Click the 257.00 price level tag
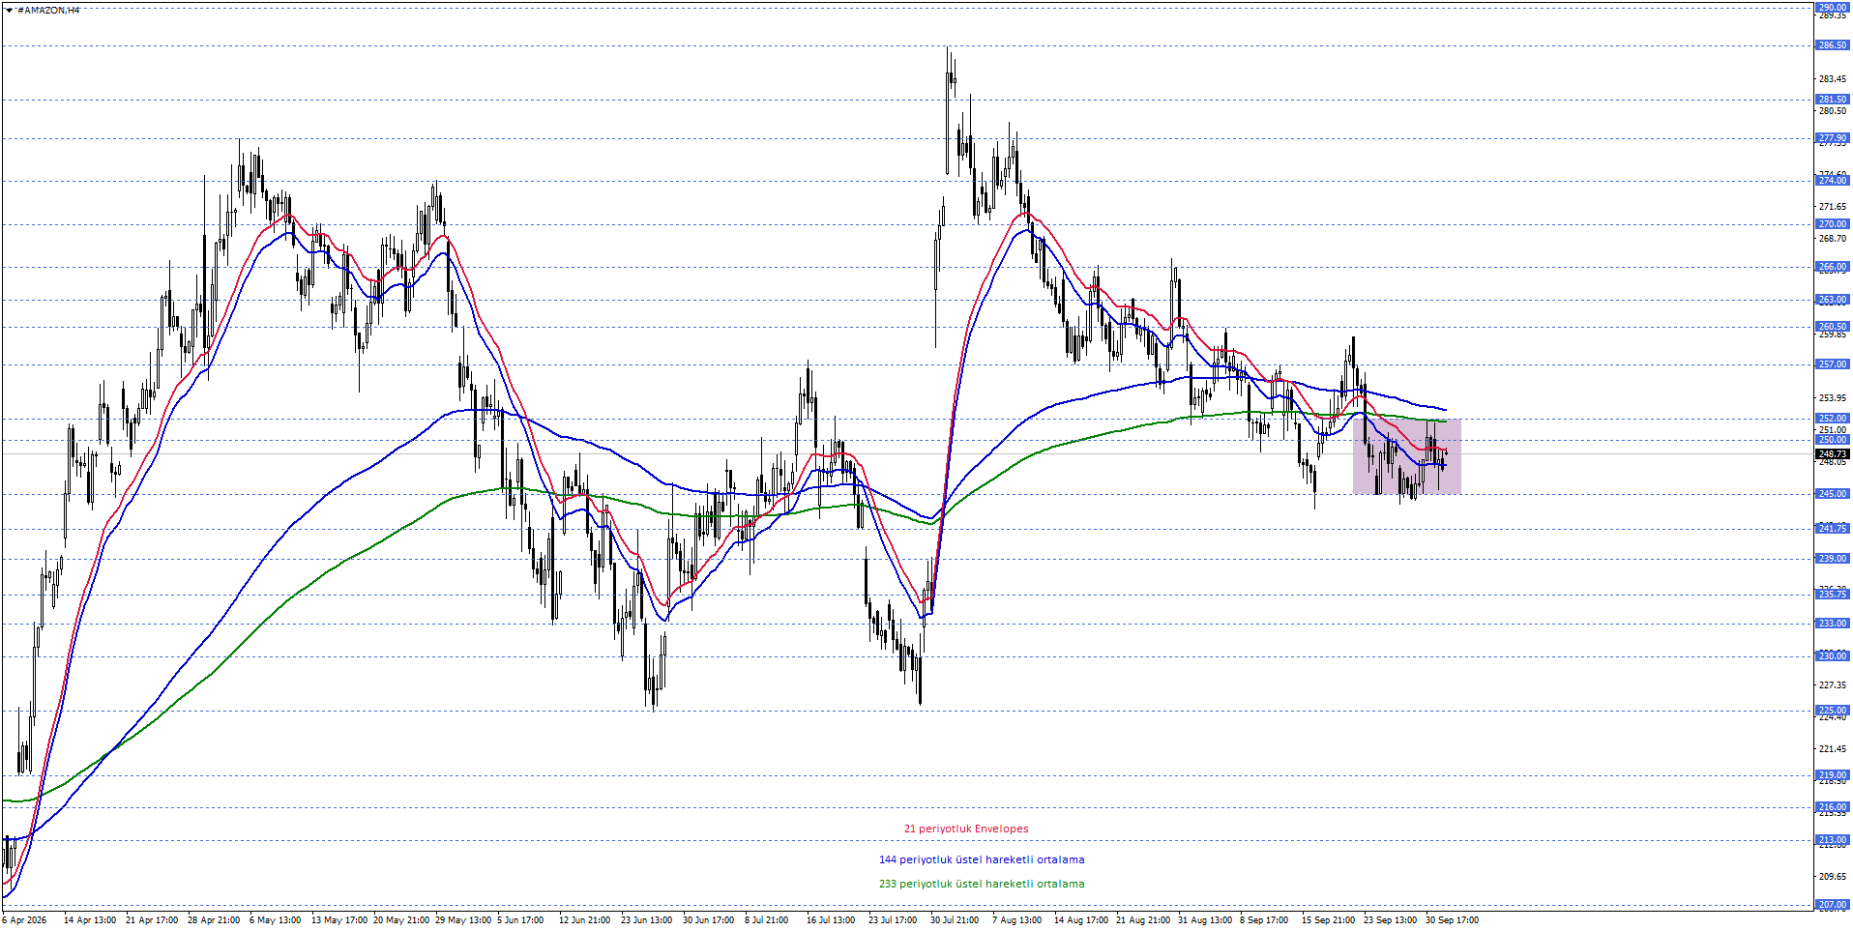The width and height of the screenshot is (1853, 931). click(x=1832, y=364)
